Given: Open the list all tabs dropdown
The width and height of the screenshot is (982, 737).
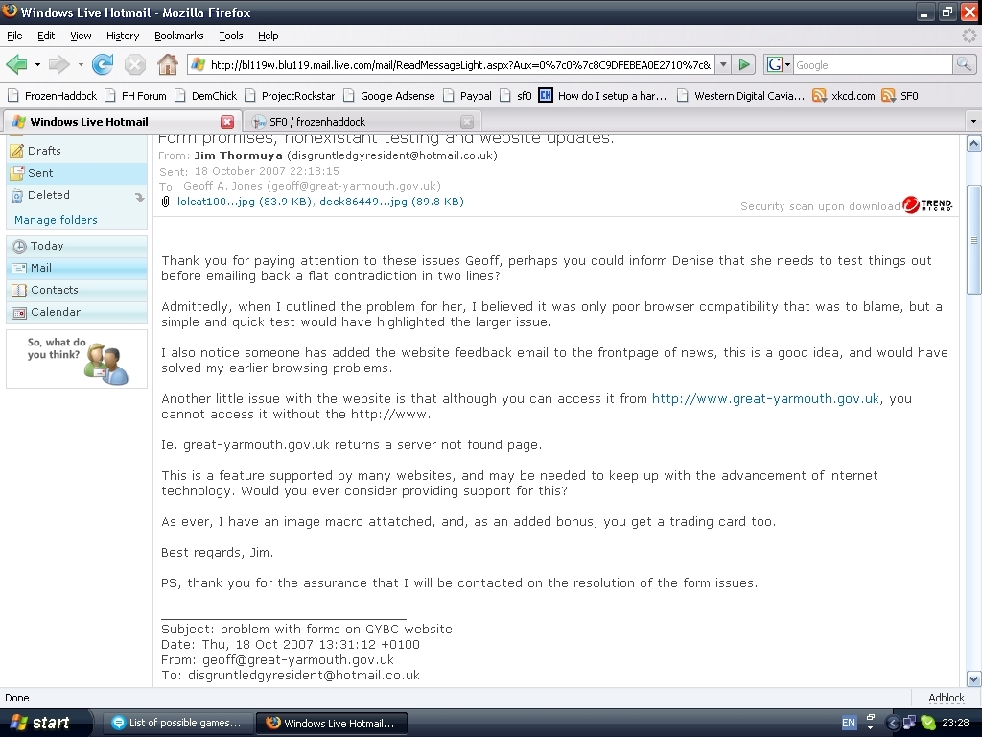Looking at the screenshot, I should [x=972, y=122].
